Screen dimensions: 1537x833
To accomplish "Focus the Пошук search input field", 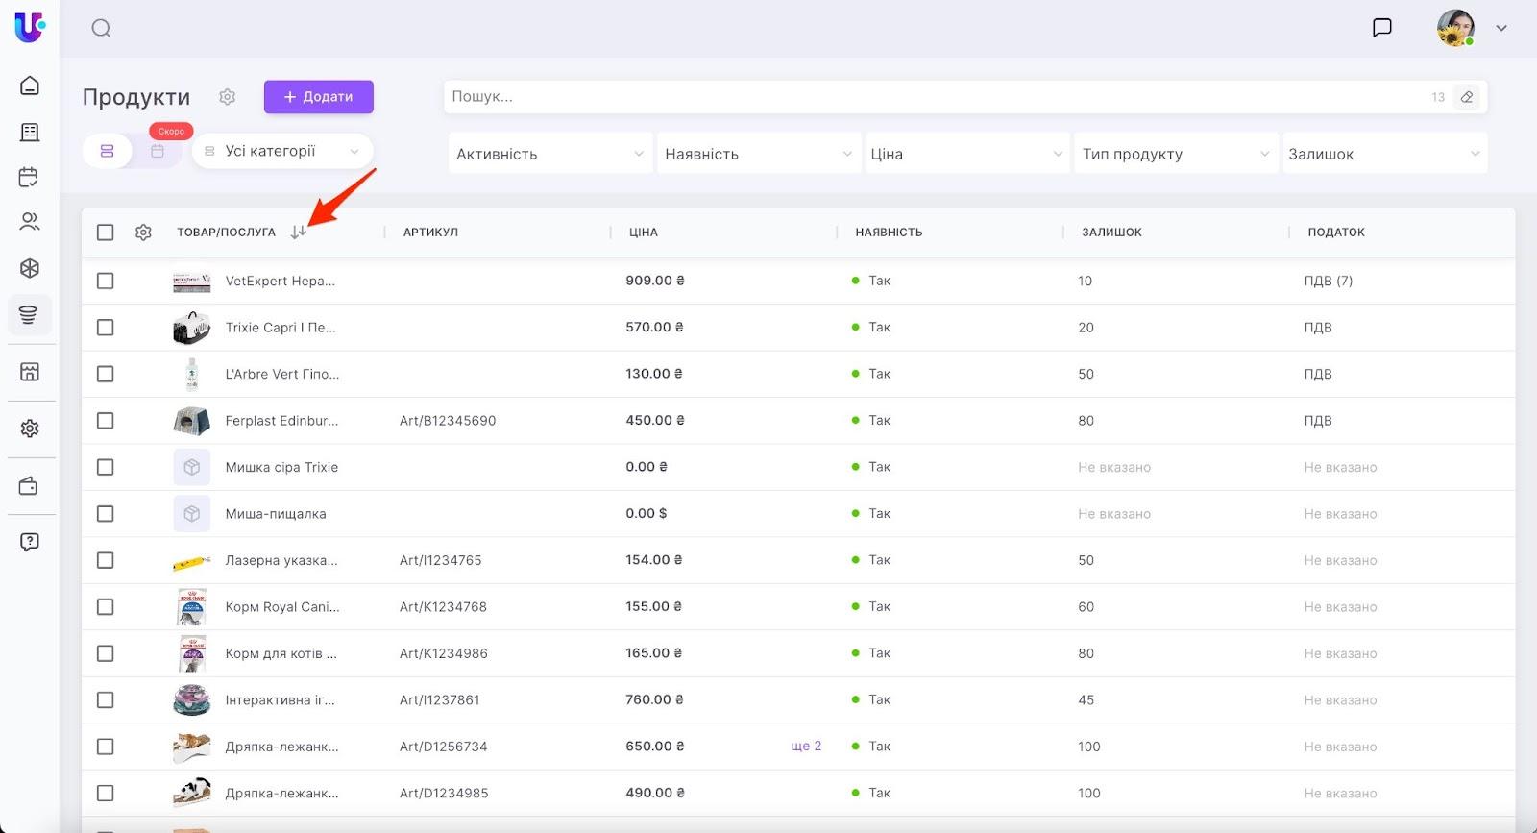I will pos(932,97).
